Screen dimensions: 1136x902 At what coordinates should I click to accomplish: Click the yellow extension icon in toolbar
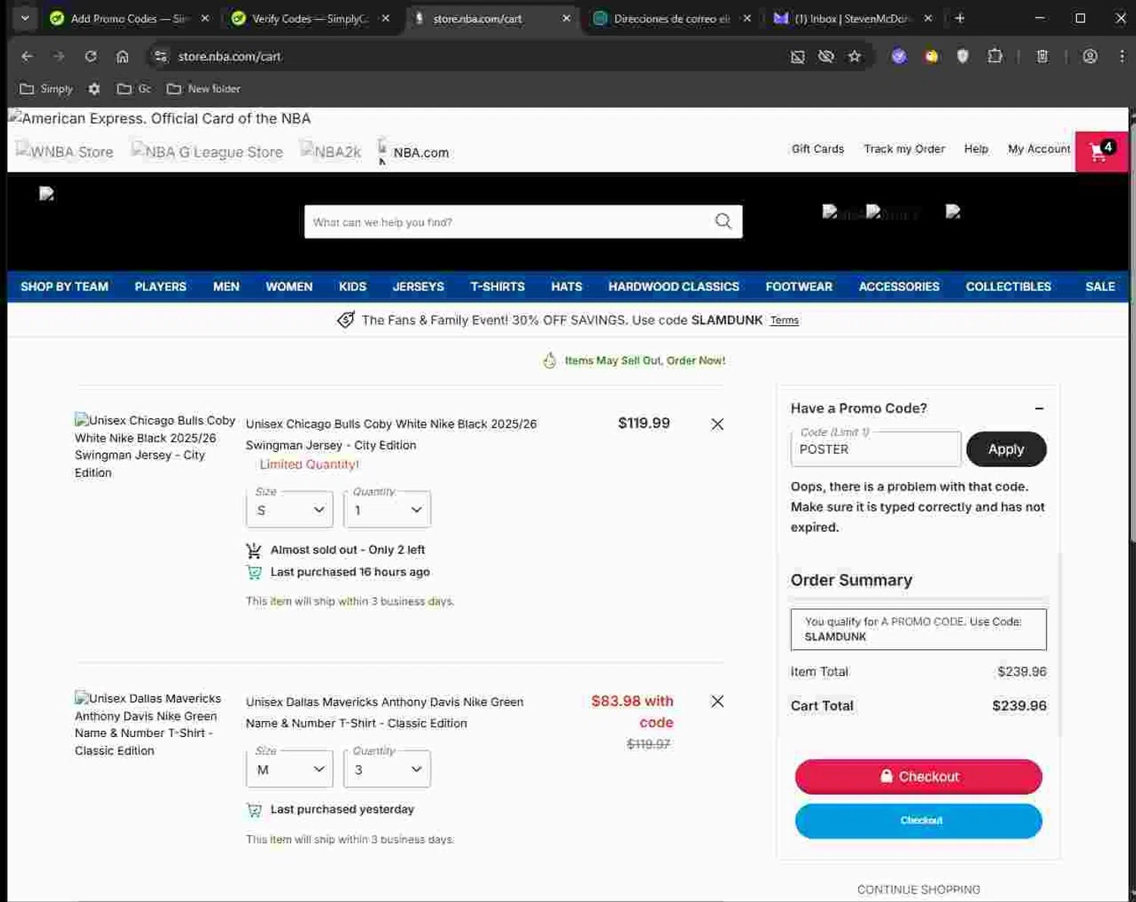point(931,56)
